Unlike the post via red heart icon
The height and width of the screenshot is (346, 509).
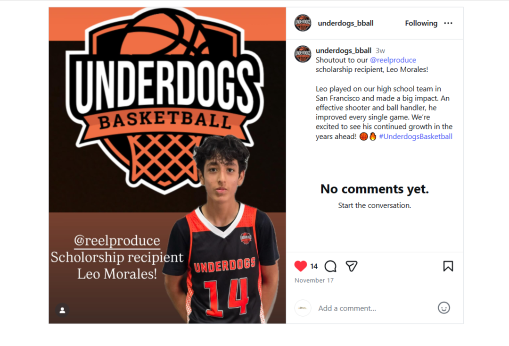tap(301, 266)
